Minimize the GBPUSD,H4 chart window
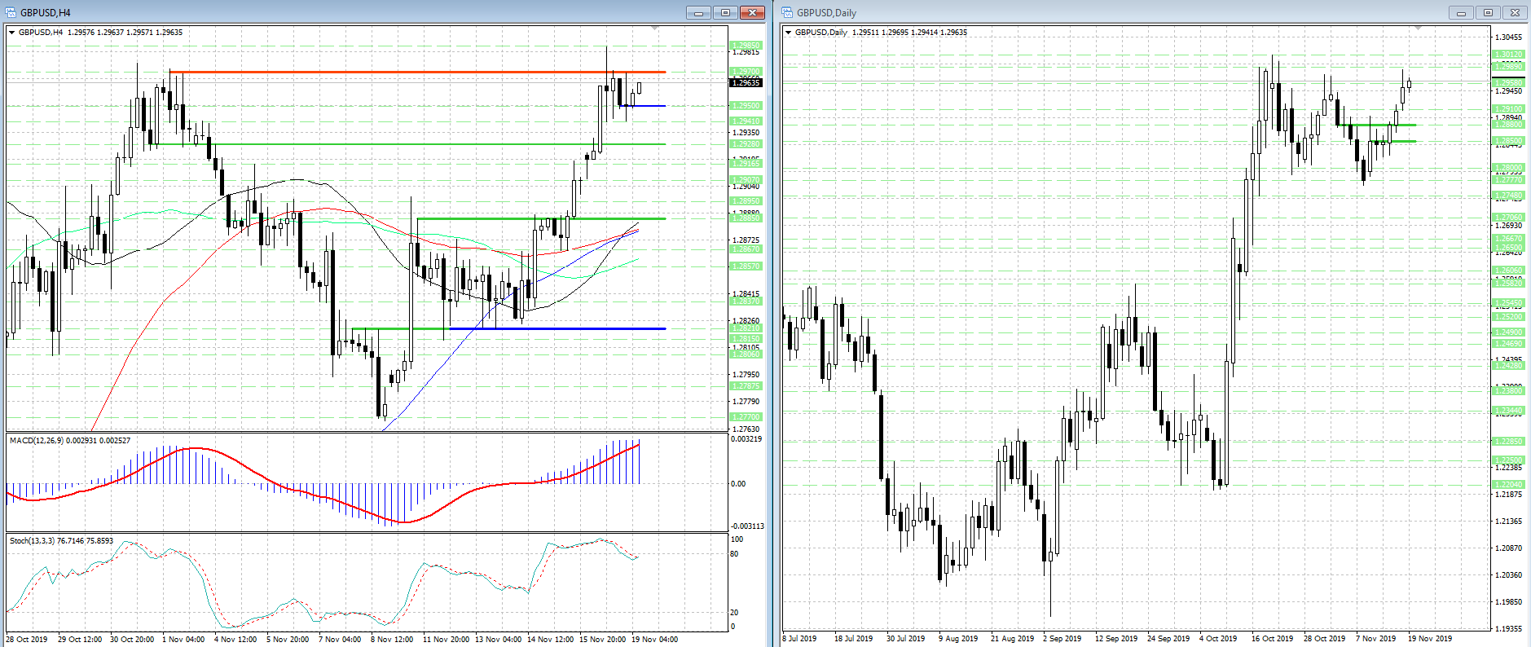 [x=698, y=12]
